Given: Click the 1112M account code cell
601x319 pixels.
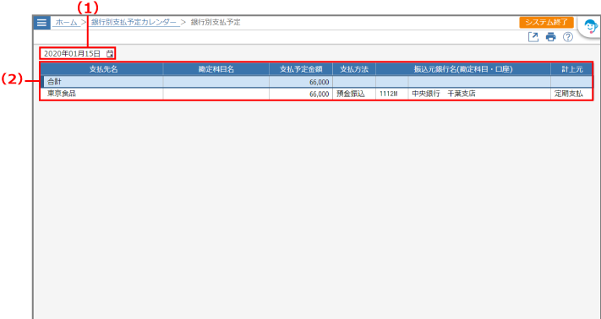Looking at the screenshot, I should [392, 94].
